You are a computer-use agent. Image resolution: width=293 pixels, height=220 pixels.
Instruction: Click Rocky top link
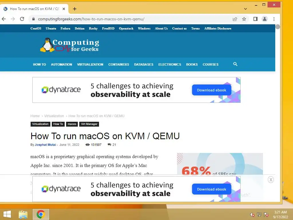tap(93, 28)
